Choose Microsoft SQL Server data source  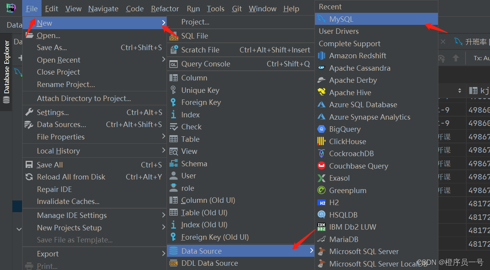click(376, 251)
